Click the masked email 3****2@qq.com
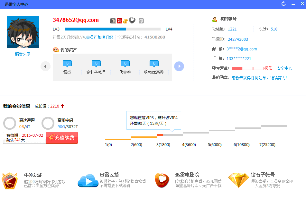306x199 pixels. pos(242,49)
